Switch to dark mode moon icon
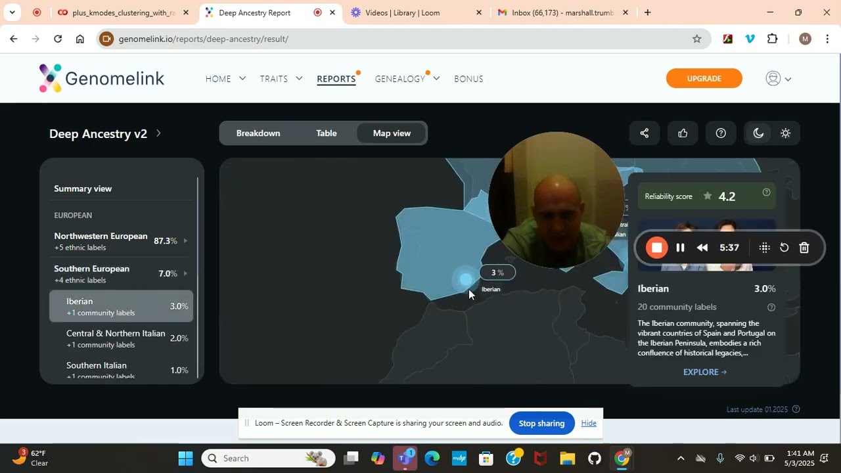841x473 pixels. [x=758, y=133]
